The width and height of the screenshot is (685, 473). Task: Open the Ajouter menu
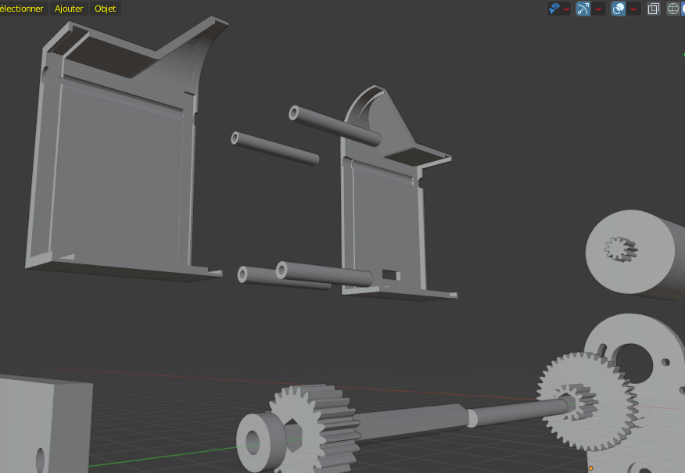pyautogui.click(x=69, y=9)
